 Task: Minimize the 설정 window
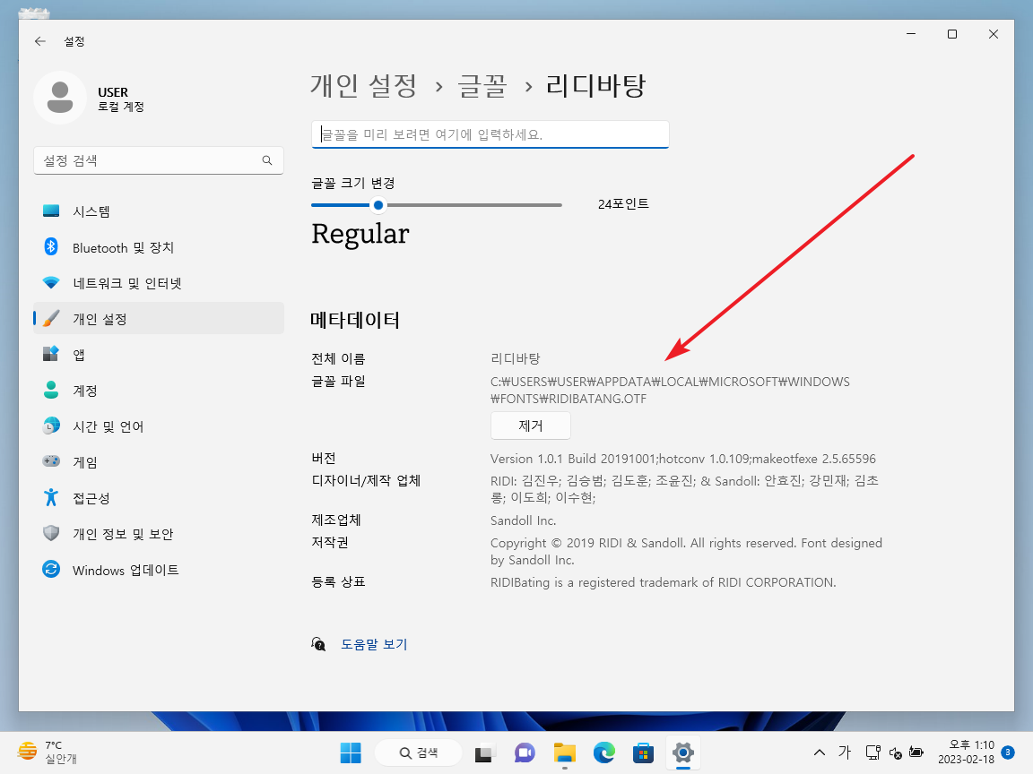click(911, 34)
